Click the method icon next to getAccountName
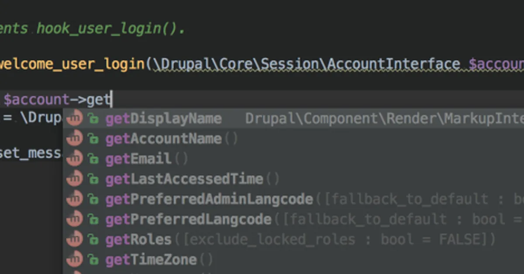Image resolution: width=524 pixels, height=274 pixels. [74, 138]
